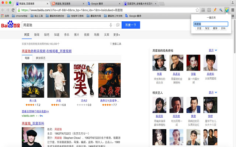This screenshot has height=147, width=236.
Task: Switch to the Taobao search tab
Action: pos(68,4)
